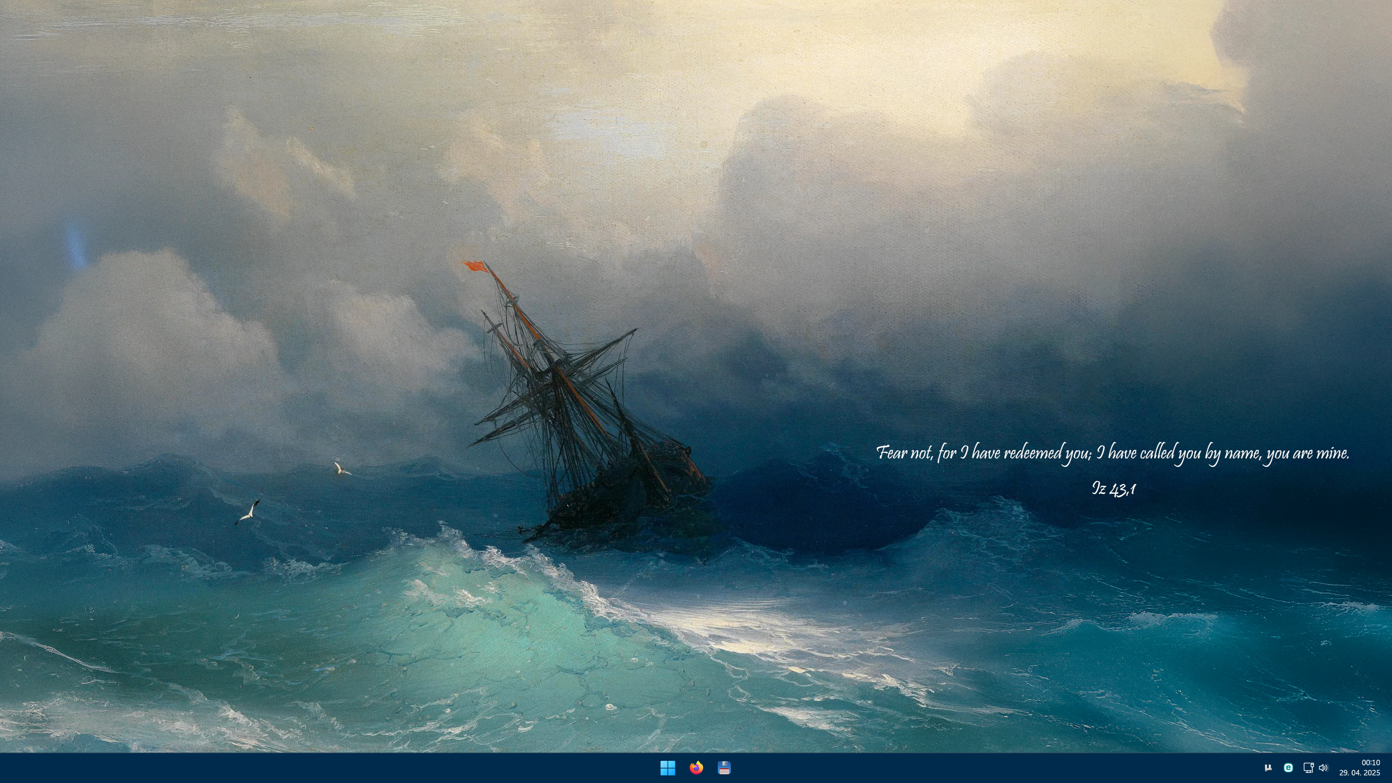This screenshot has width=1392, height=783.
Task: Click the volume speaker icon
Action: coord(1323,767)
